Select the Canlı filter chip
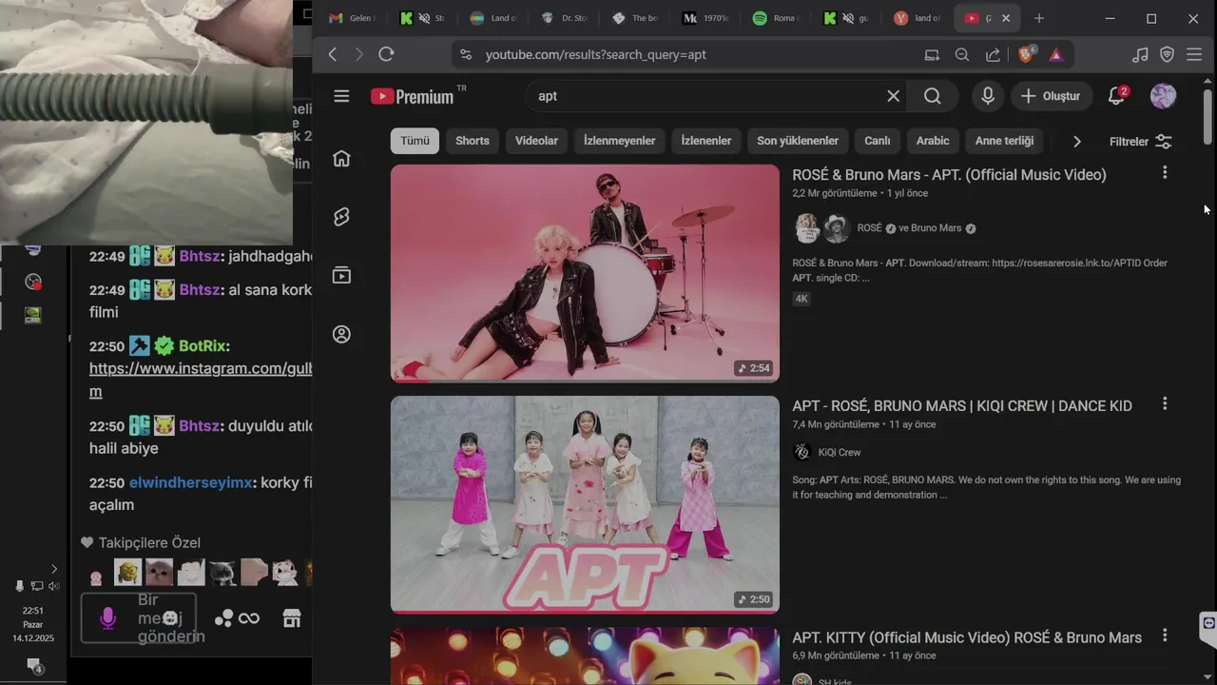The height and width of the screenshot is (685, 1217). (877, 141)
